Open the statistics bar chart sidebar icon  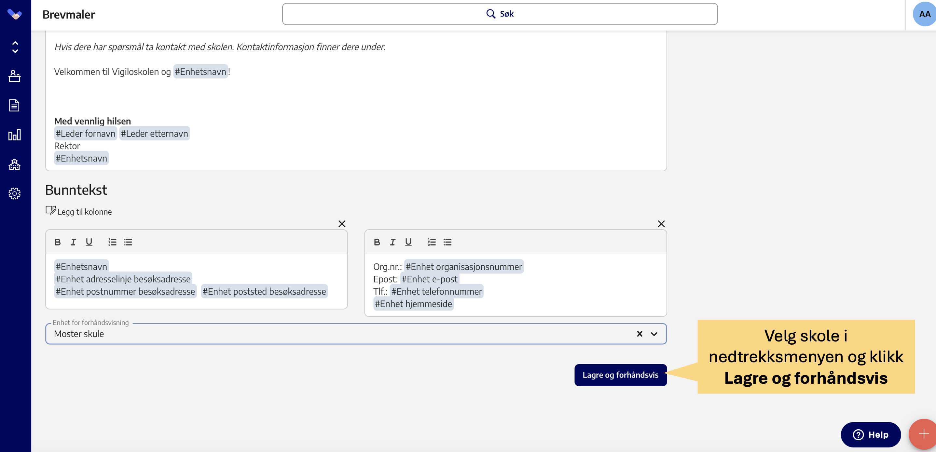pos(15,135)
